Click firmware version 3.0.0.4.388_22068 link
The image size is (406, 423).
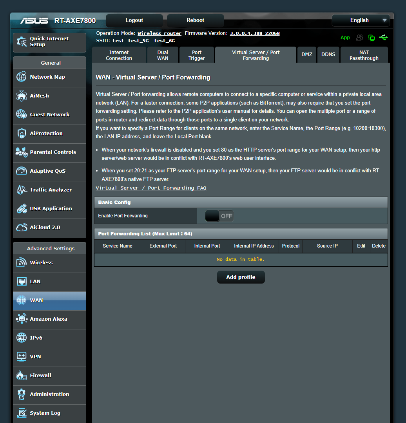pyautogui.click(x=255, y=33)
